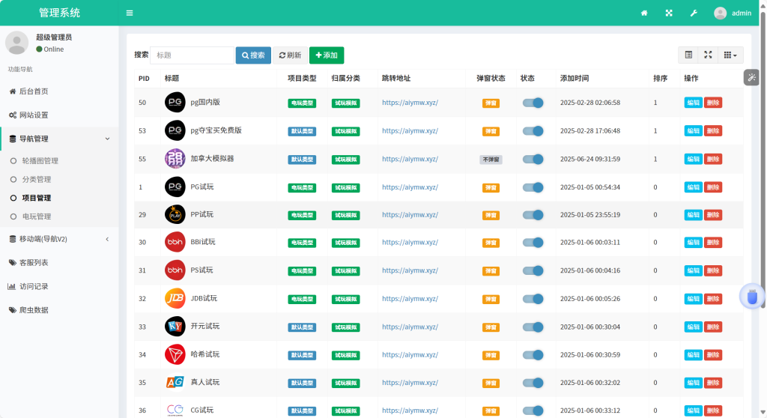The image size is (767, 418).
Task: Click the card view toggle icon
Action: [689, 55]
